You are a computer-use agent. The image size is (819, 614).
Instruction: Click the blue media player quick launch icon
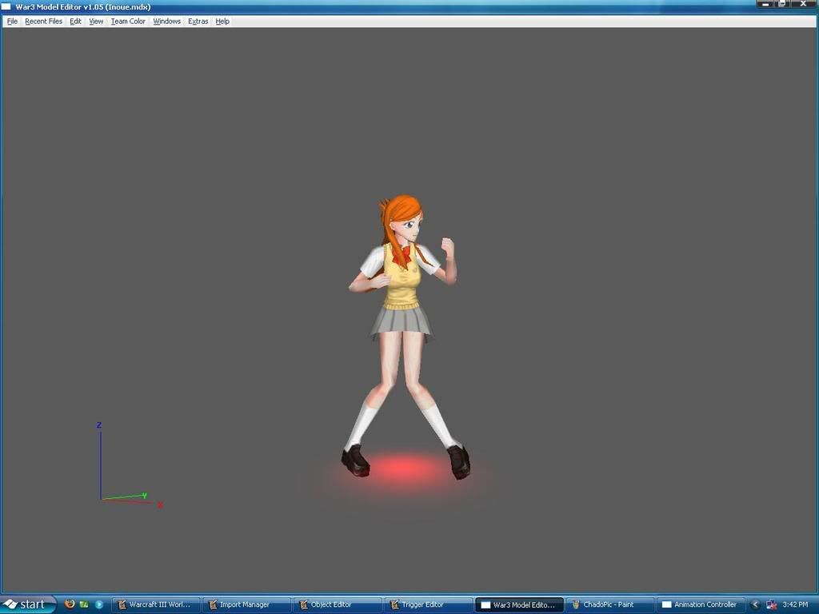98,604
